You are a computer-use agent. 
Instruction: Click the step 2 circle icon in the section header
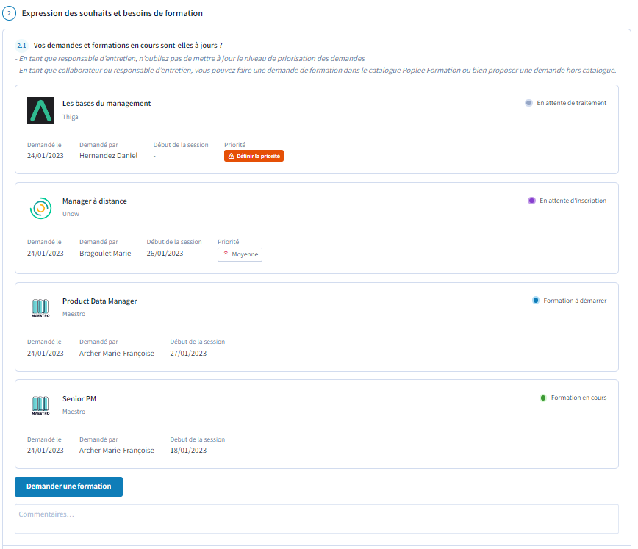coord(9,13)
